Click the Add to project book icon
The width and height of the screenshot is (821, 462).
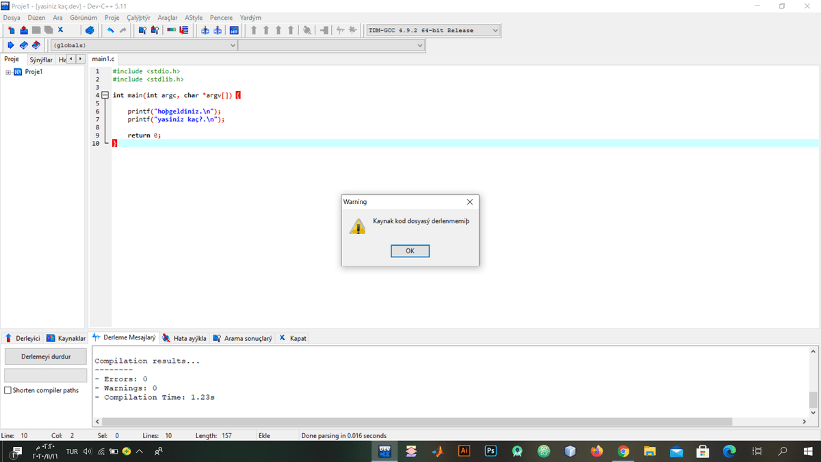23,45
